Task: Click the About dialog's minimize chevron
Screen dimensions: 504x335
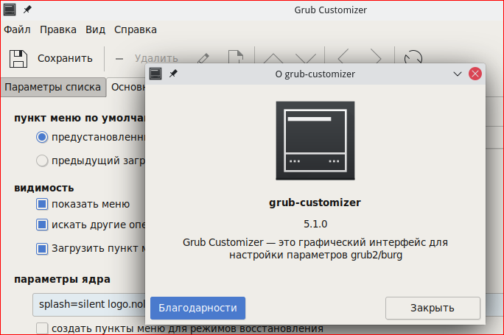Action: (458, 74)
